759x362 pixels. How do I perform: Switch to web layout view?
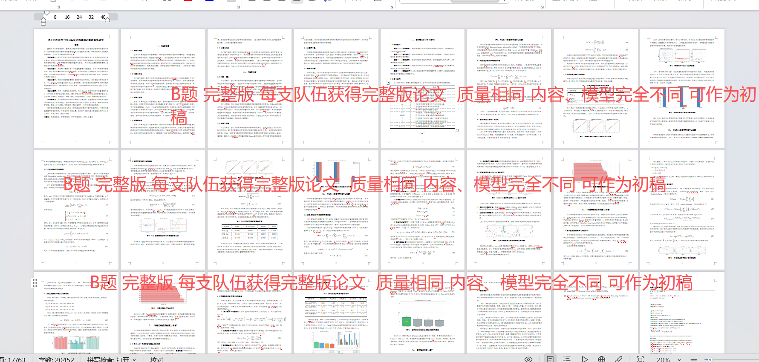coord(601,359)
